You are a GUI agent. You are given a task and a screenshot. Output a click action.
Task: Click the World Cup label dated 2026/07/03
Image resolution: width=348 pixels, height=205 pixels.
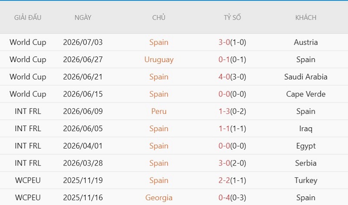pos(28,42)
